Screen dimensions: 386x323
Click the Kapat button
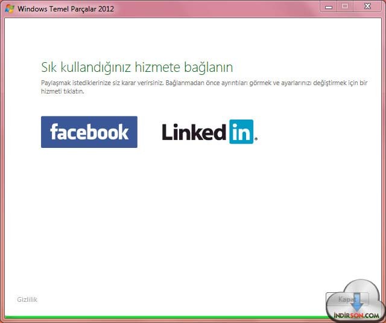click(x=347, y=299)
